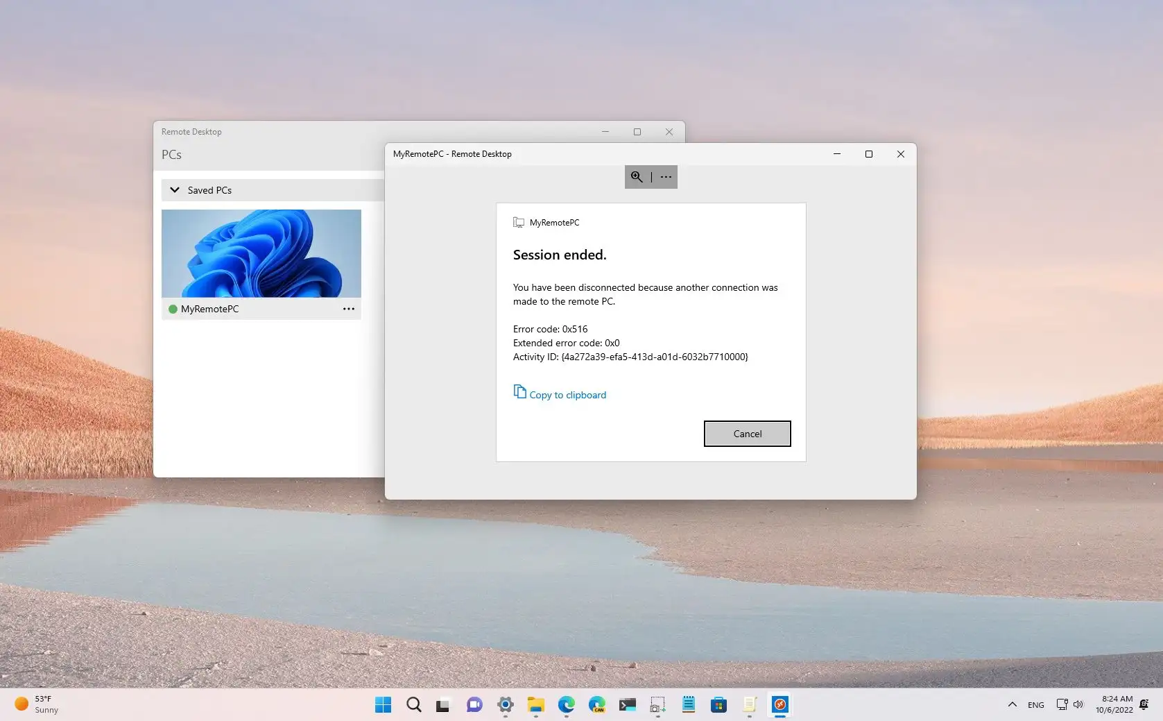1163x721 pixels.
Task: Collapse the Saved PCs section
Action: [174, 189]
